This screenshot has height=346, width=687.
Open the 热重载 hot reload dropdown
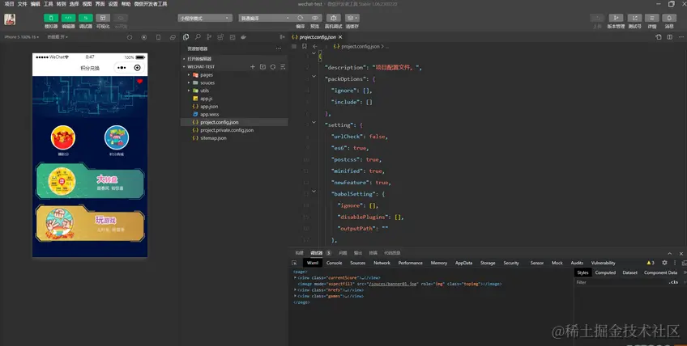pyautogui.click(x=58, y=37)
